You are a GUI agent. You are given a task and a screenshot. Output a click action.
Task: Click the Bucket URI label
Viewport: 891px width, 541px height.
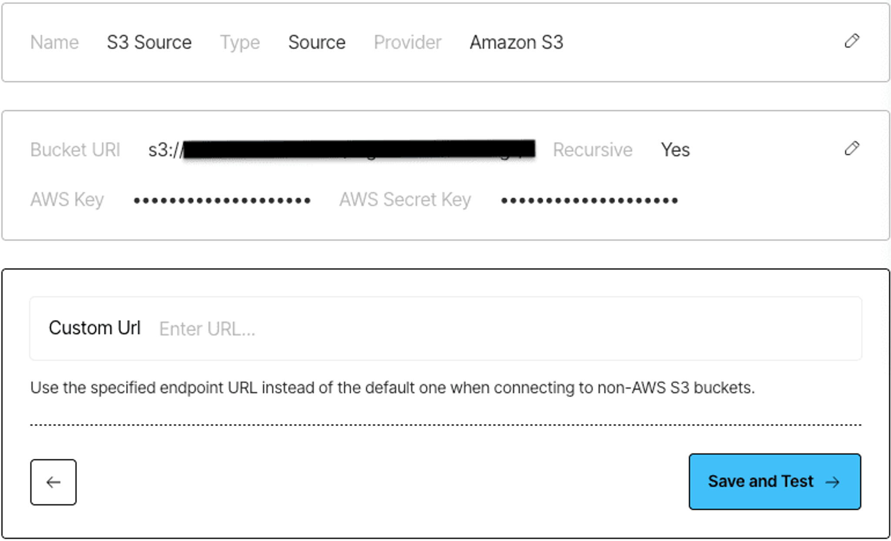[75, 149]
